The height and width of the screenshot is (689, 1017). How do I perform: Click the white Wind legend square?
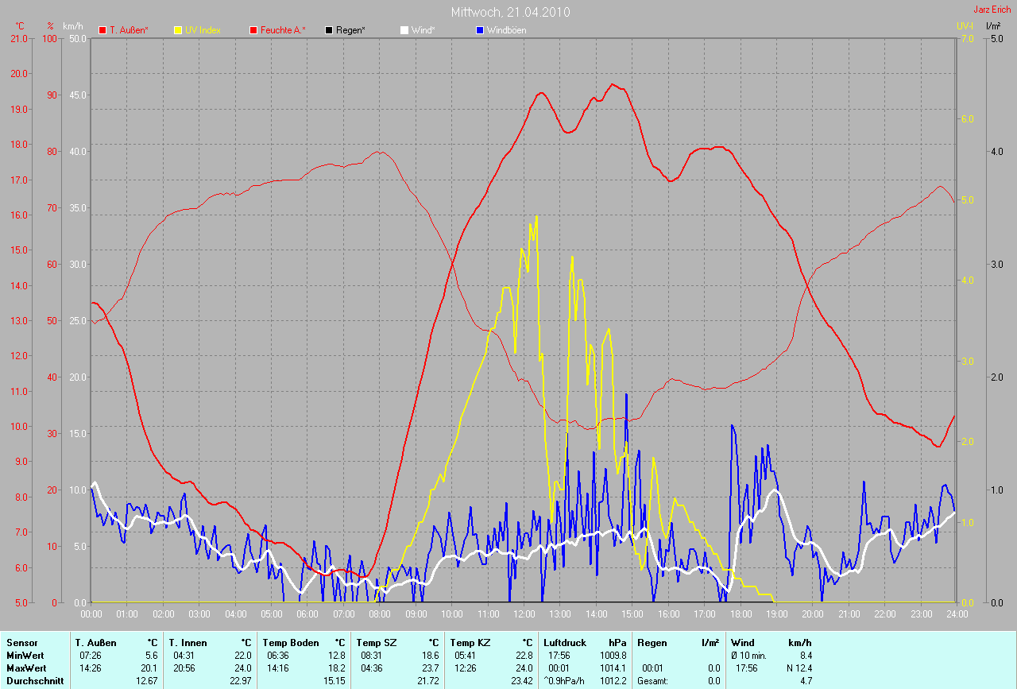tap(404, 30)
